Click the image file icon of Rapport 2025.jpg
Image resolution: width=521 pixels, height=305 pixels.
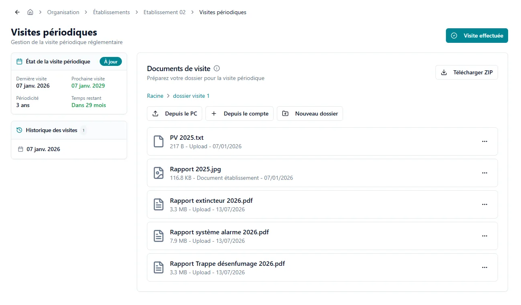pyautogui.click(x=159, y=173)
